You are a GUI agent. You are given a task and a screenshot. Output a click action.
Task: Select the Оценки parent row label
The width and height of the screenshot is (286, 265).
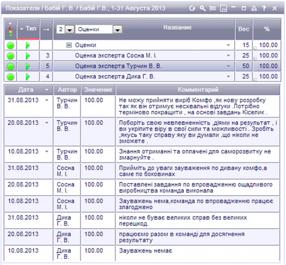pos(85,45)
